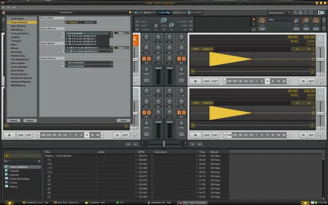
Task: Open the Explorer folder in browser tree
Action: (14, 175)
